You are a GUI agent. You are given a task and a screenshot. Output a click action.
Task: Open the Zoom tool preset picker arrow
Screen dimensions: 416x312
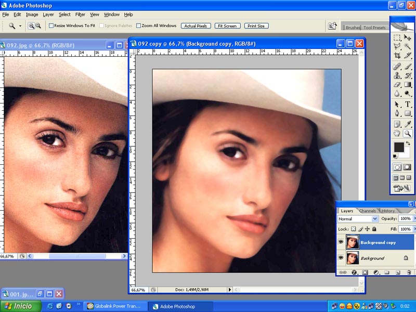20,25
